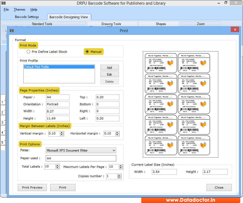Screen dimensions: 243x203
Task: Switch to the Barcode Designing View tab
Action: [x=69, y=17]
